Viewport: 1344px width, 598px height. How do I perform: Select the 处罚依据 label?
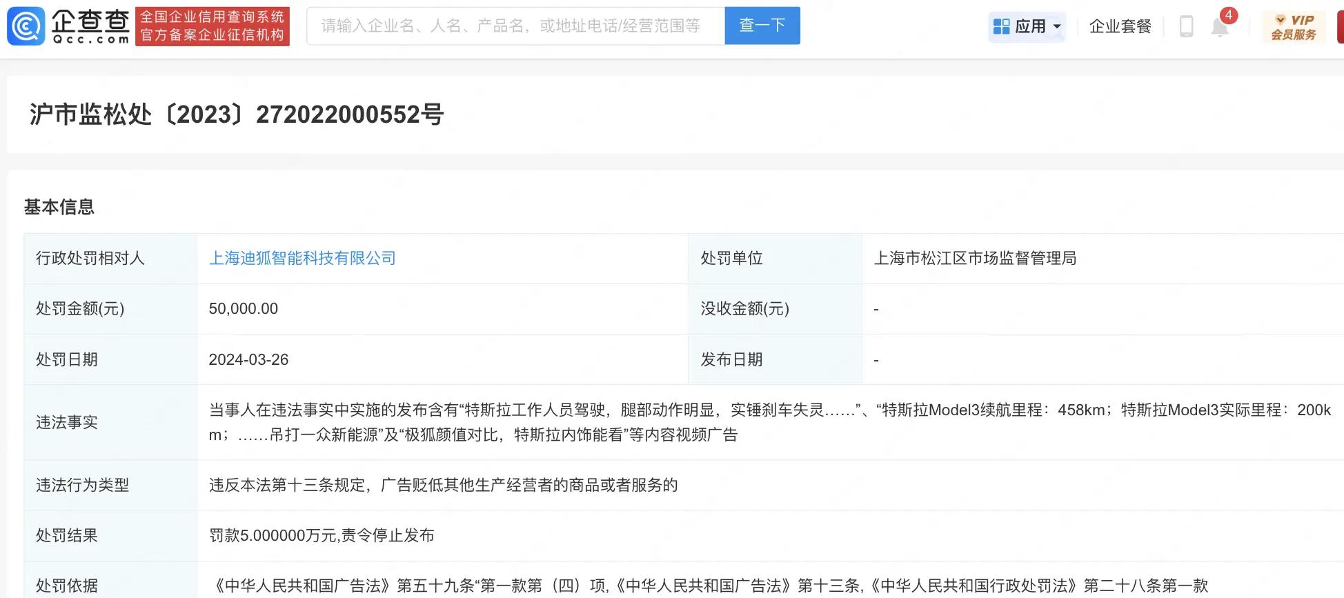click(67, 586)
